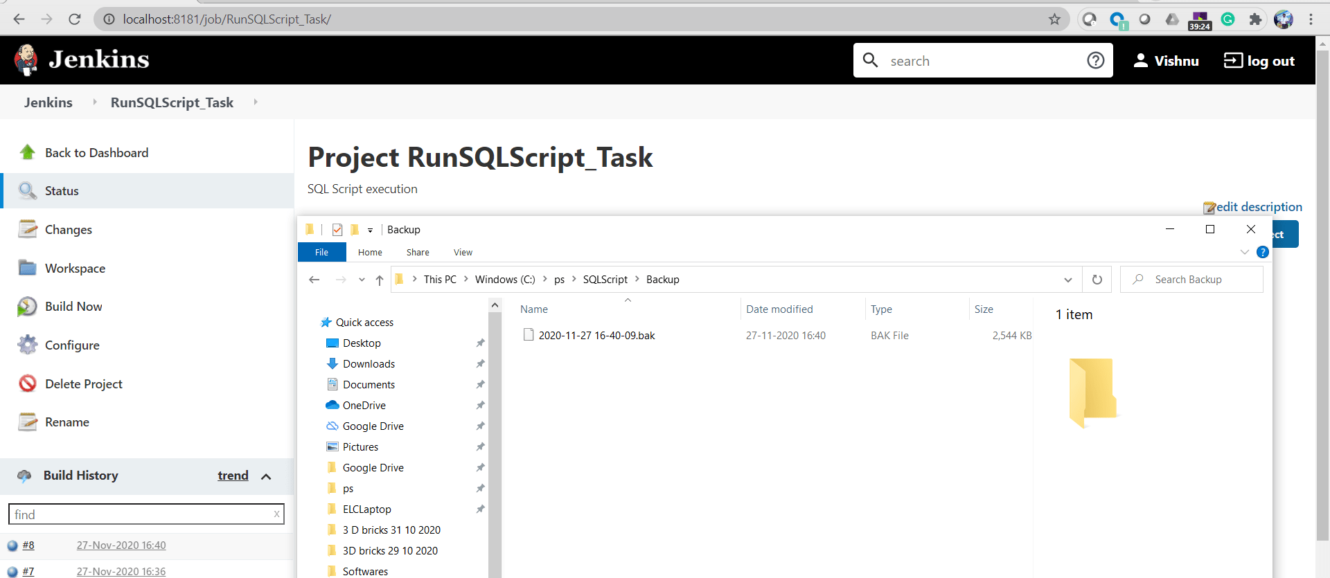The image size is (1330, 578).
Task: Click the Back to Dashboard arrow
Action: (27, 152)
